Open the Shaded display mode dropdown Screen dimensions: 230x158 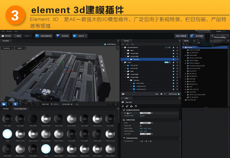(x=21, y=48)
